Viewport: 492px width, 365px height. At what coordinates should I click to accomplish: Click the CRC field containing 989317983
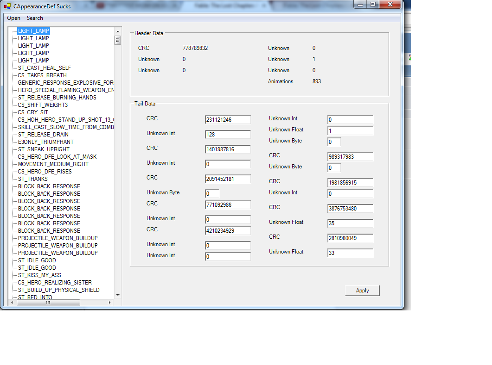tap(350, 157)
